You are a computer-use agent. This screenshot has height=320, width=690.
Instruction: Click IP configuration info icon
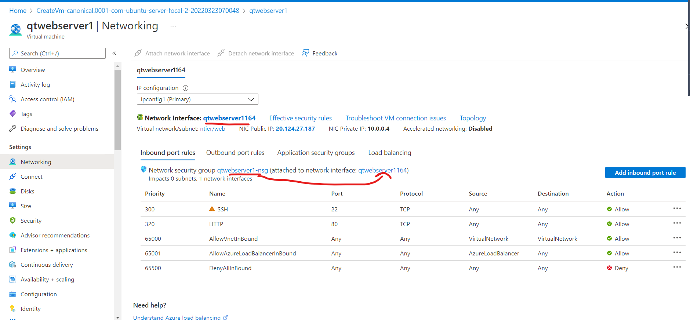(185, 88)
